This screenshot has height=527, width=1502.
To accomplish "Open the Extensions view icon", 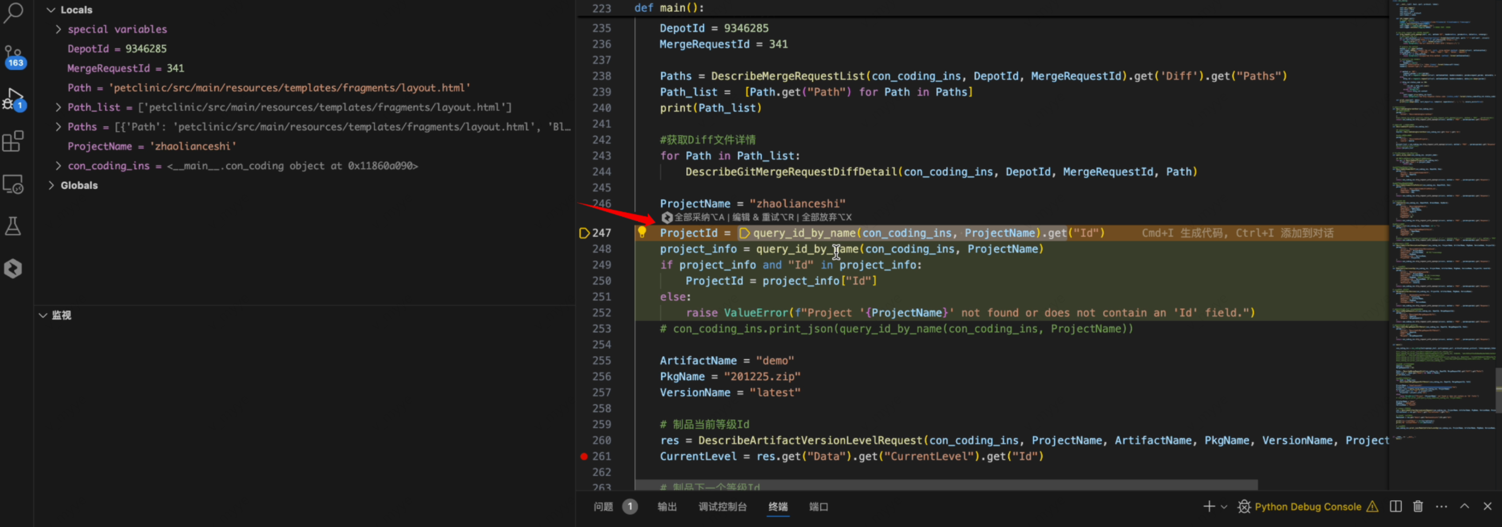I will click(x=13, y=141).
